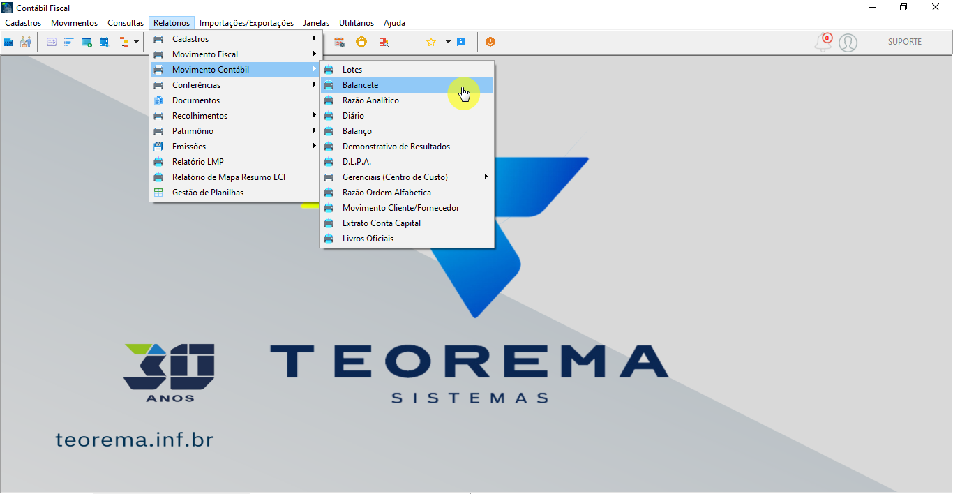
Task: Open Gestão de Planilhas
Action: click(236, 193)
